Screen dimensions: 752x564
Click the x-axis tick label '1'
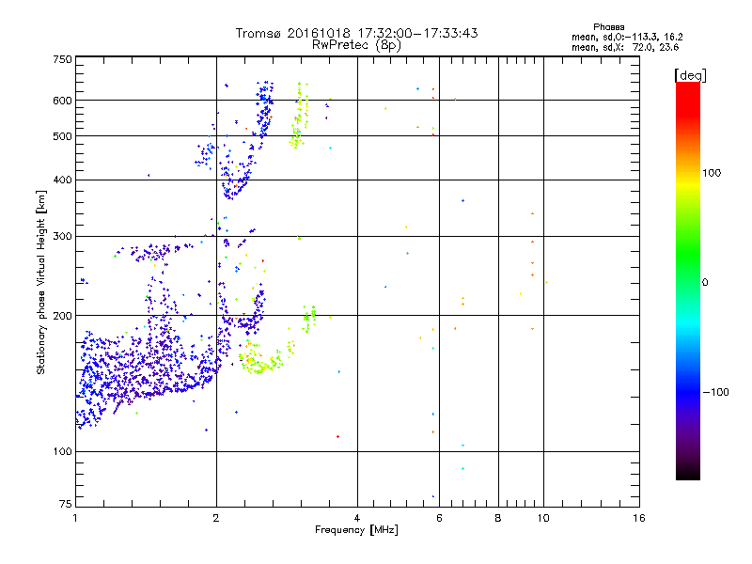point(75,518)
